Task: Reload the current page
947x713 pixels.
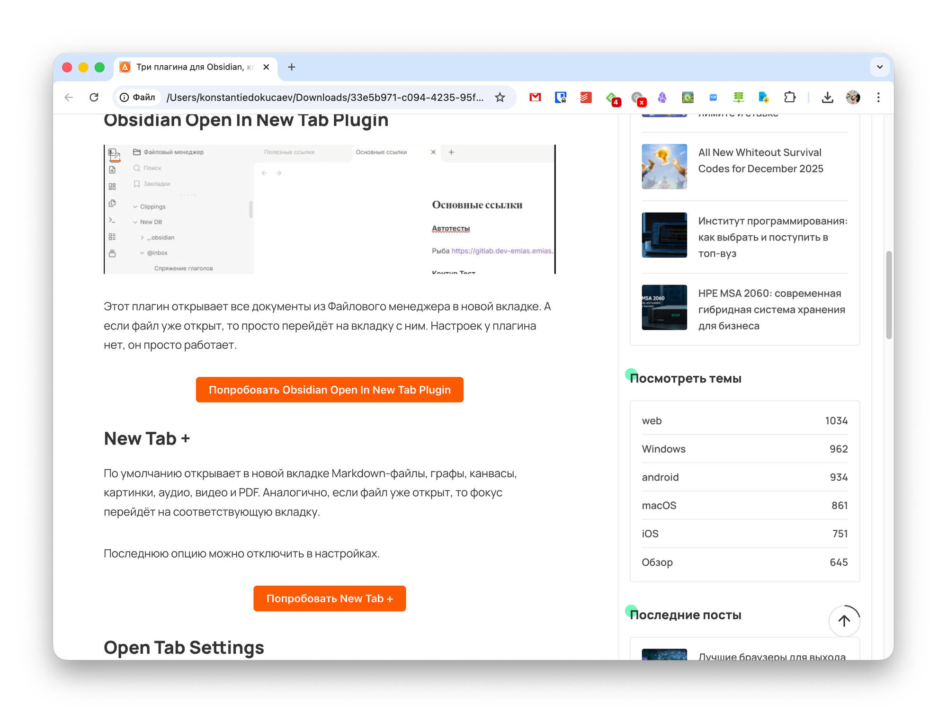Action: point(94,98)
